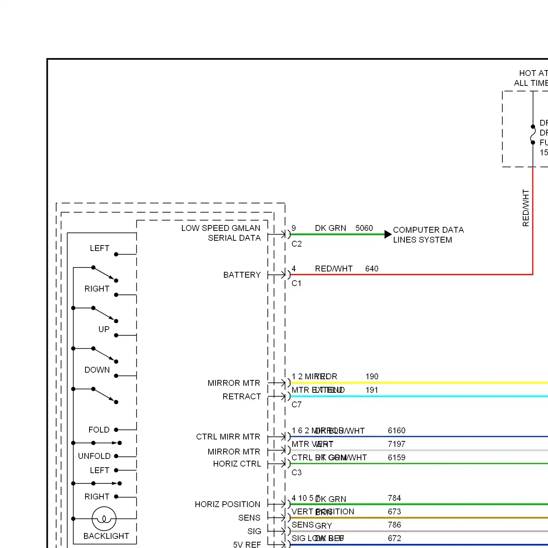Click the MIRROR MTR RETRACT label
The width and height of the screenshot is (548, 548).
tap(234, 389)
